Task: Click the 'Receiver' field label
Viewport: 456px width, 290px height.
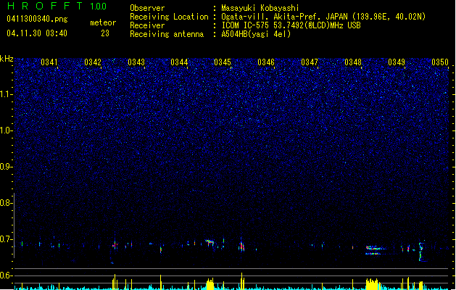Action: coord(147,25)
